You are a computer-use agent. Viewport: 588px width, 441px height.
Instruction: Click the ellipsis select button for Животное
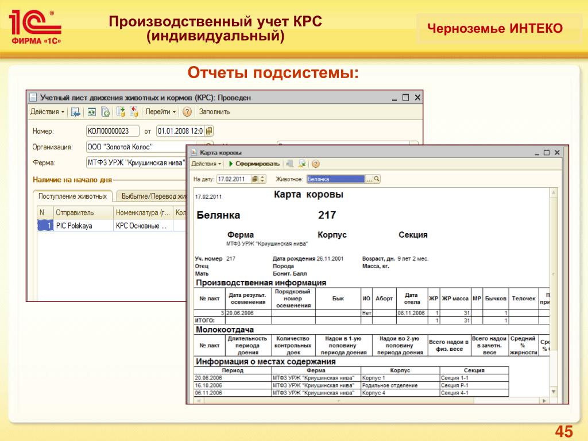[369, 179]
